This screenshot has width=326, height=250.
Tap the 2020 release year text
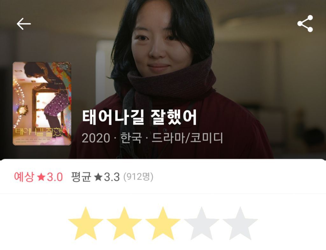tap(96, 138)
